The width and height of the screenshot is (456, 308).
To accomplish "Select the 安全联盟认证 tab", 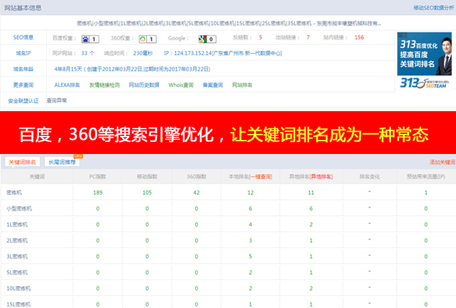I will 23,100.
